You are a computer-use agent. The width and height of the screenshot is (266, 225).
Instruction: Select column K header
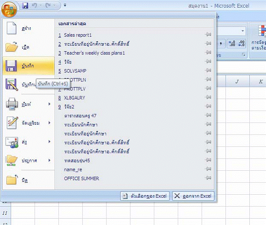[258, 82]
